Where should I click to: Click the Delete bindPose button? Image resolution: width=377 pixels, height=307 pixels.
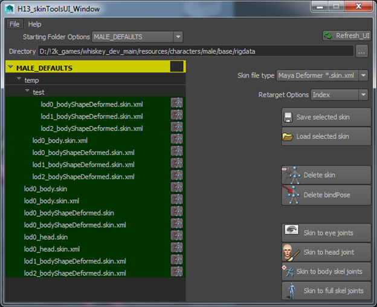point(326,195)
